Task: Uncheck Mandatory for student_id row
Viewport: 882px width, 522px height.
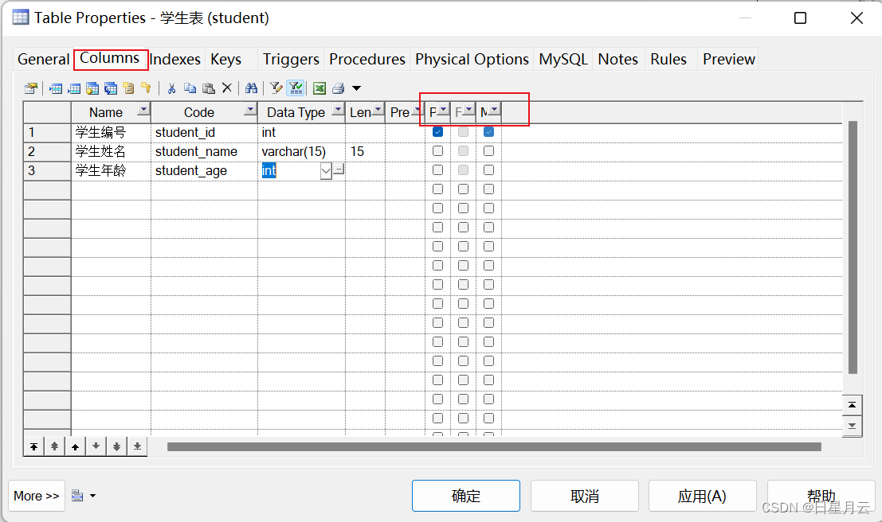Action: [489, 132]
